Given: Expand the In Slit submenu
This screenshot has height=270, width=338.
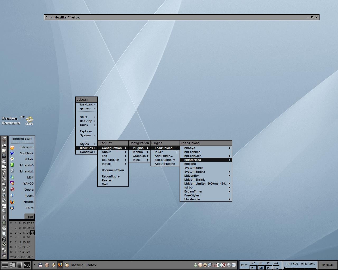Looking at the screenshot, I should point(165,152).
